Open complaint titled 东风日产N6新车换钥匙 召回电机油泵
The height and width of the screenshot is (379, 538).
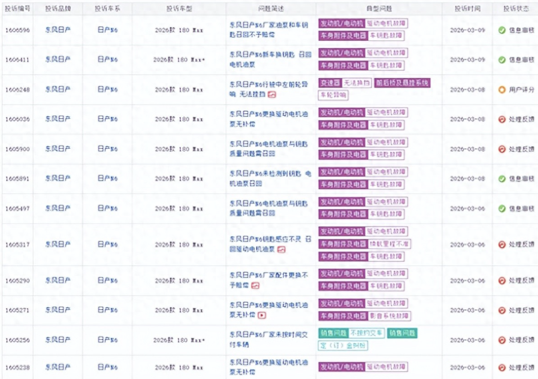(x=270, y=59)
